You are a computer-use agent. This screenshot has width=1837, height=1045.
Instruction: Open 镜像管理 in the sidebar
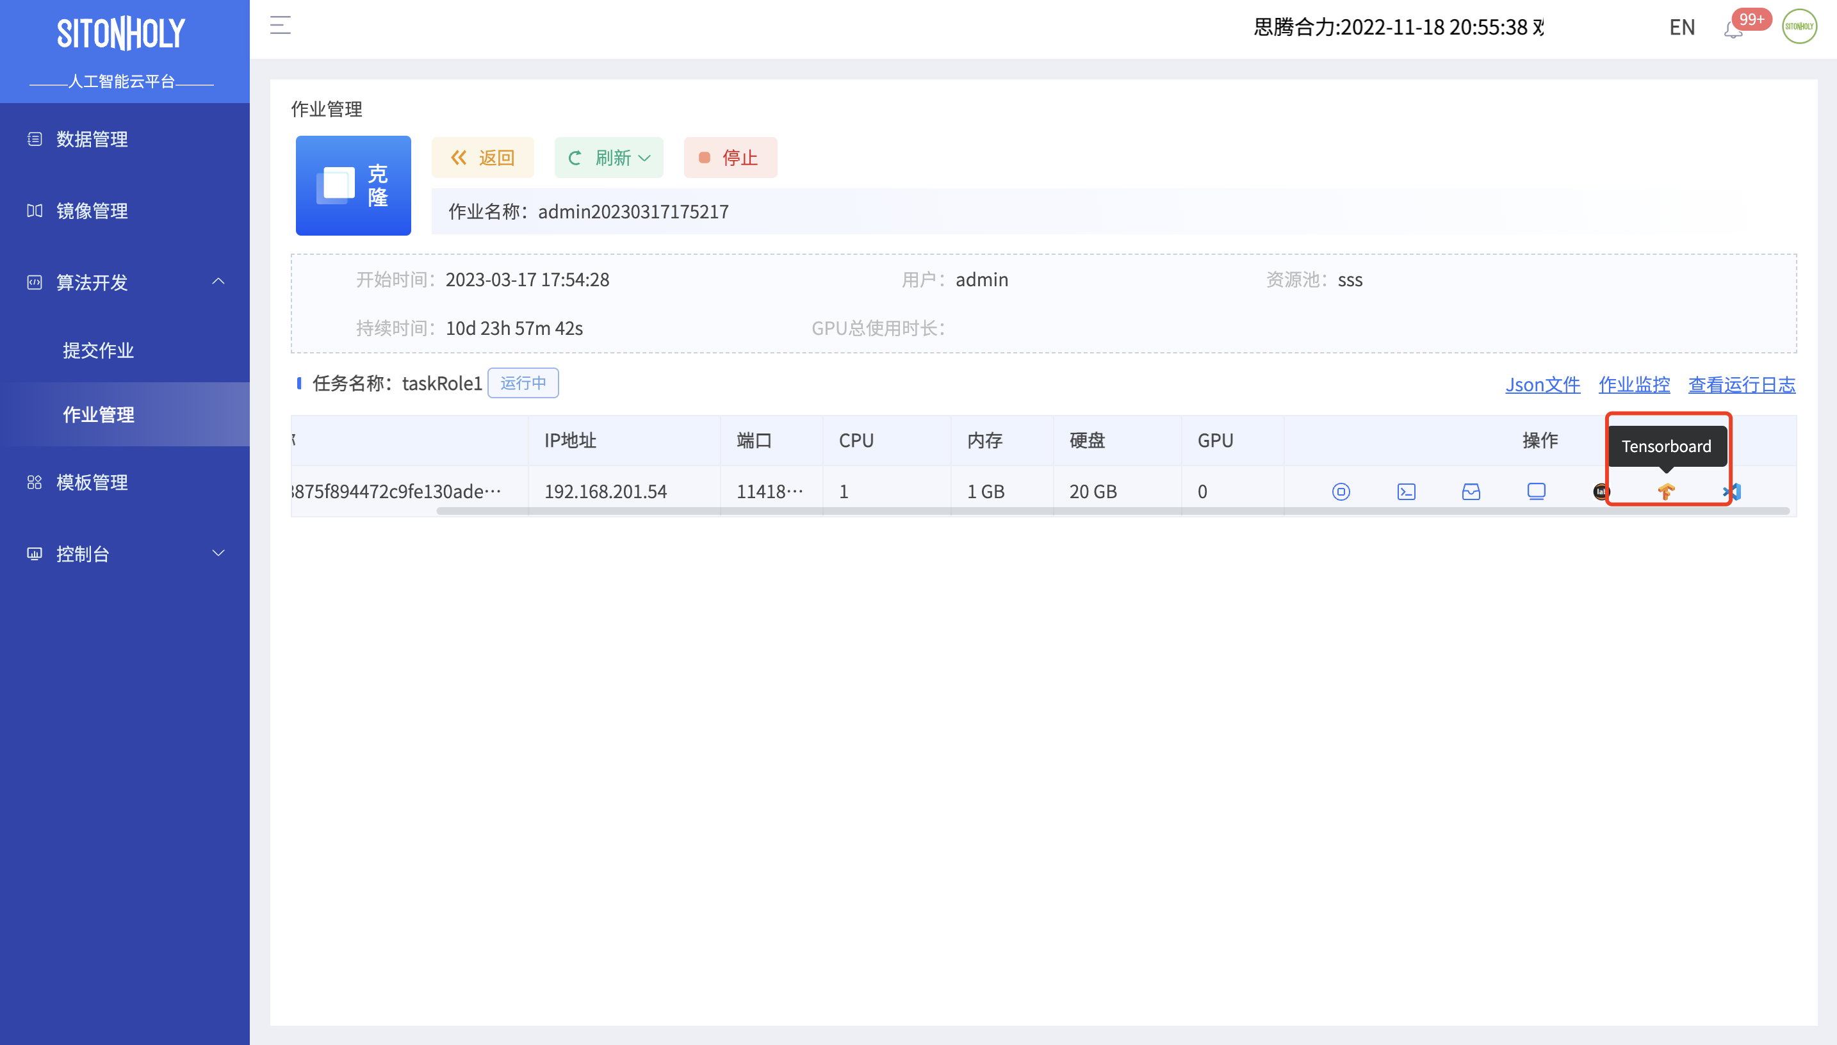click(125, 210)
